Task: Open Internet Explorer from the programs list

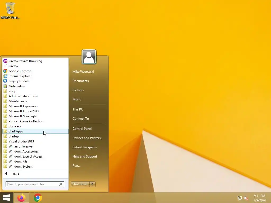Action: click(35, 76)
